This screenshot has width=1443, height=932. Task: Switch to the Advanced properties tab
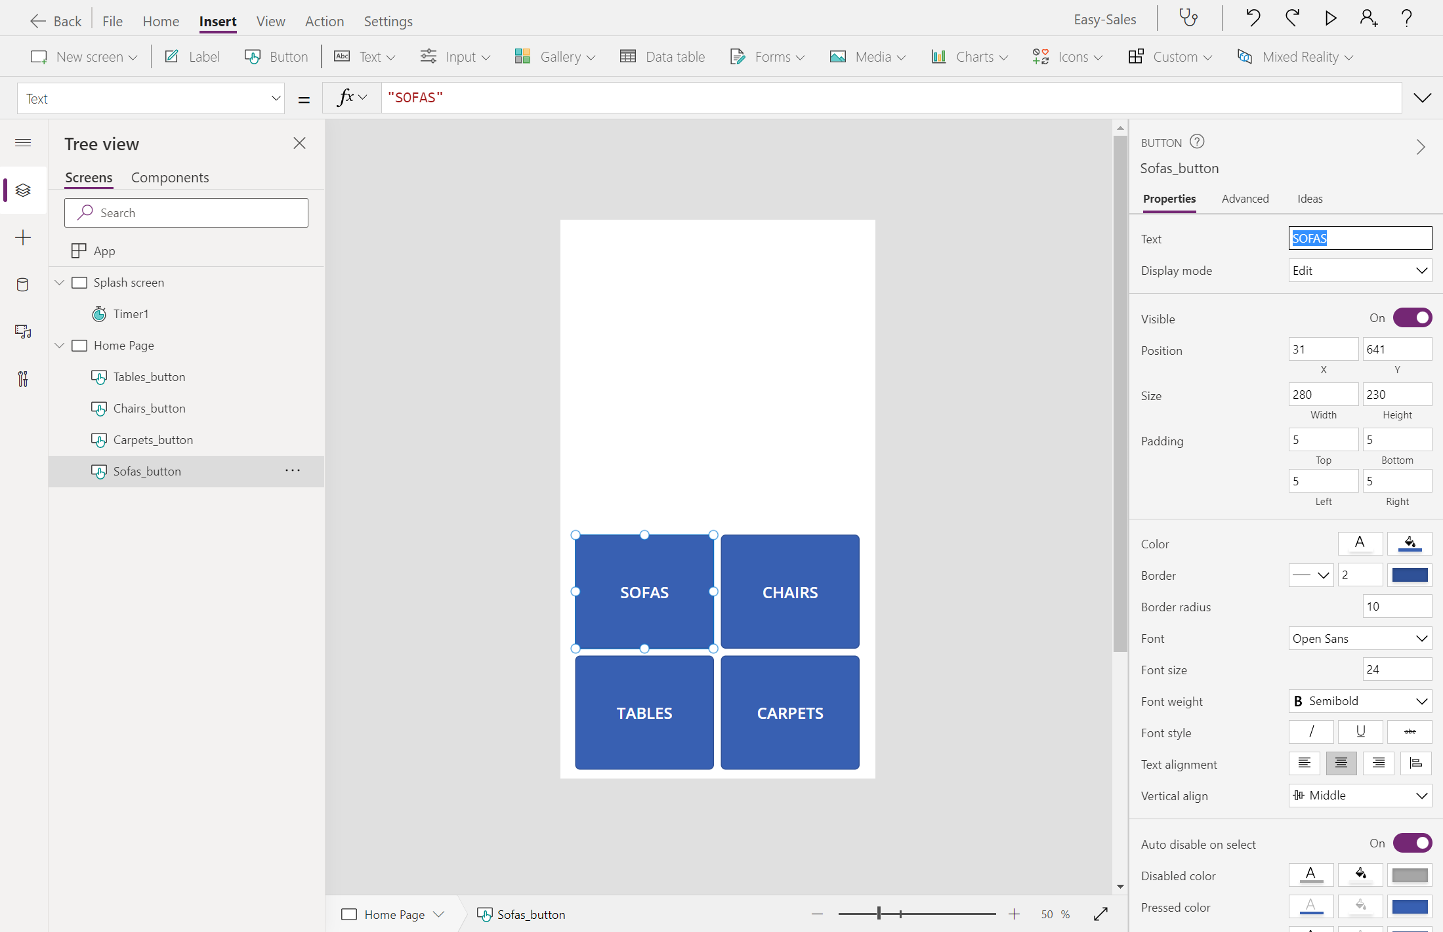(x=1245, y=199)
